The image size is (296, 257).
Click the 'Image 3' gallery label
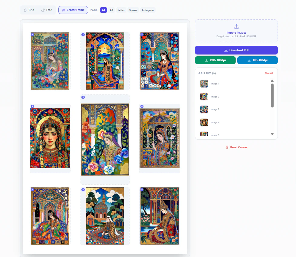point(215,109)
